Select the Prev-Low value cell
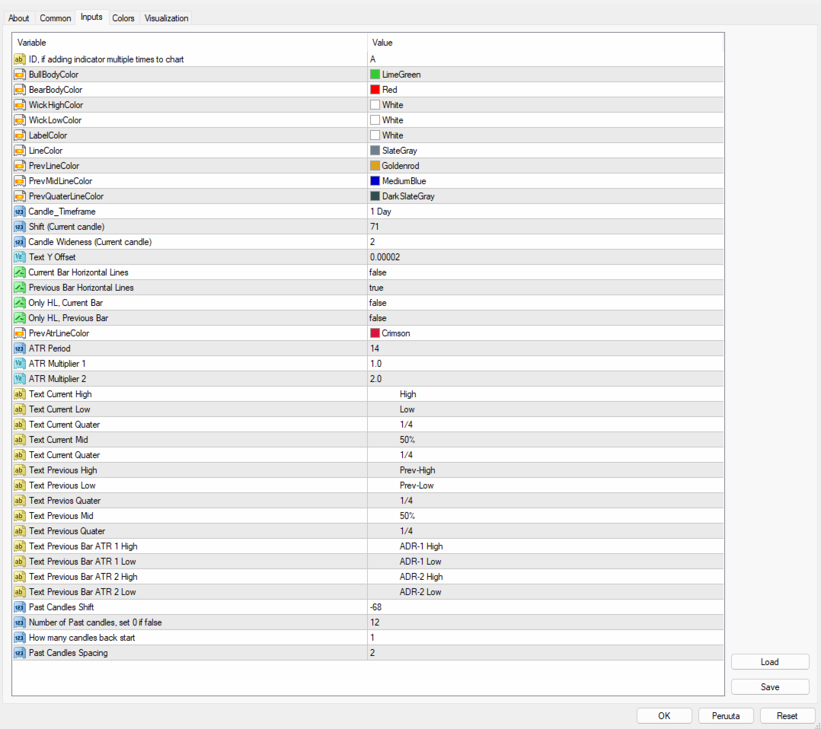This screenshot has width=821, height=729. click(x=545, y=485)
